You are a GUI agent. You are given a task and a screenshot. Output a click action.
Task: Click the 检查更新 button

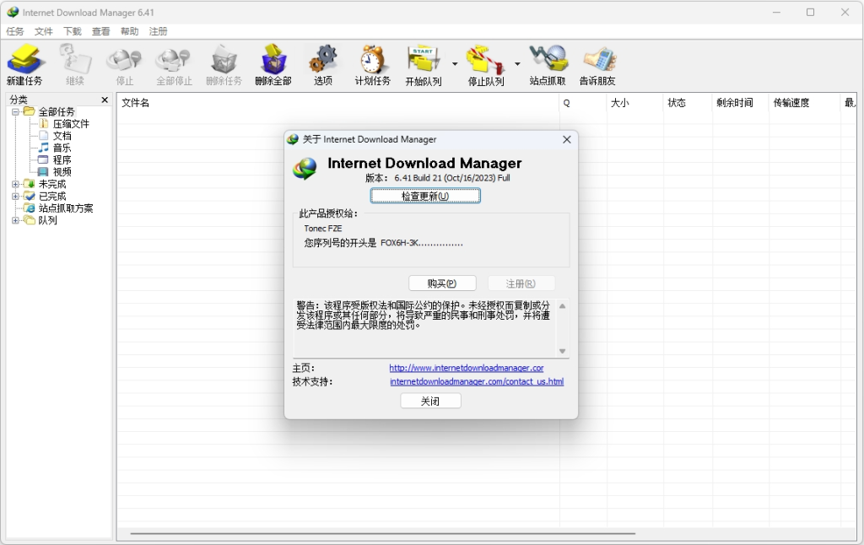point(425,195)
